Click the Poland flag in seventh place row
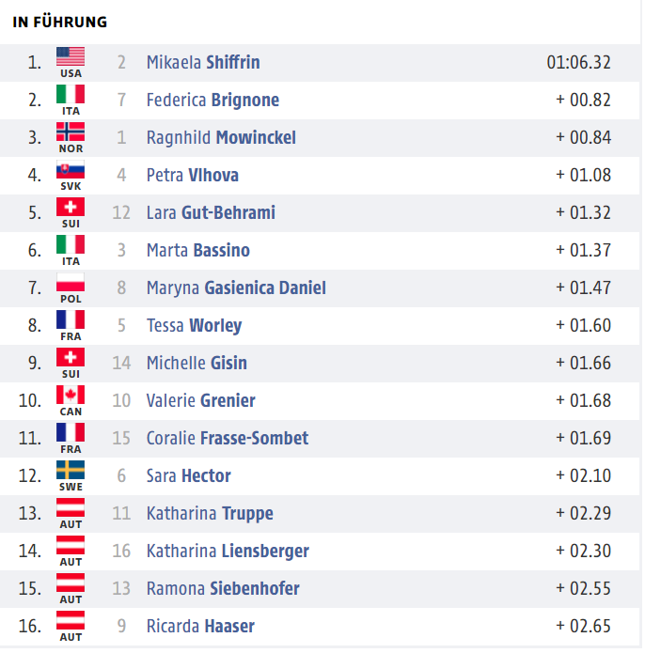The image size is (645, 653). click(x=71, y=283)
